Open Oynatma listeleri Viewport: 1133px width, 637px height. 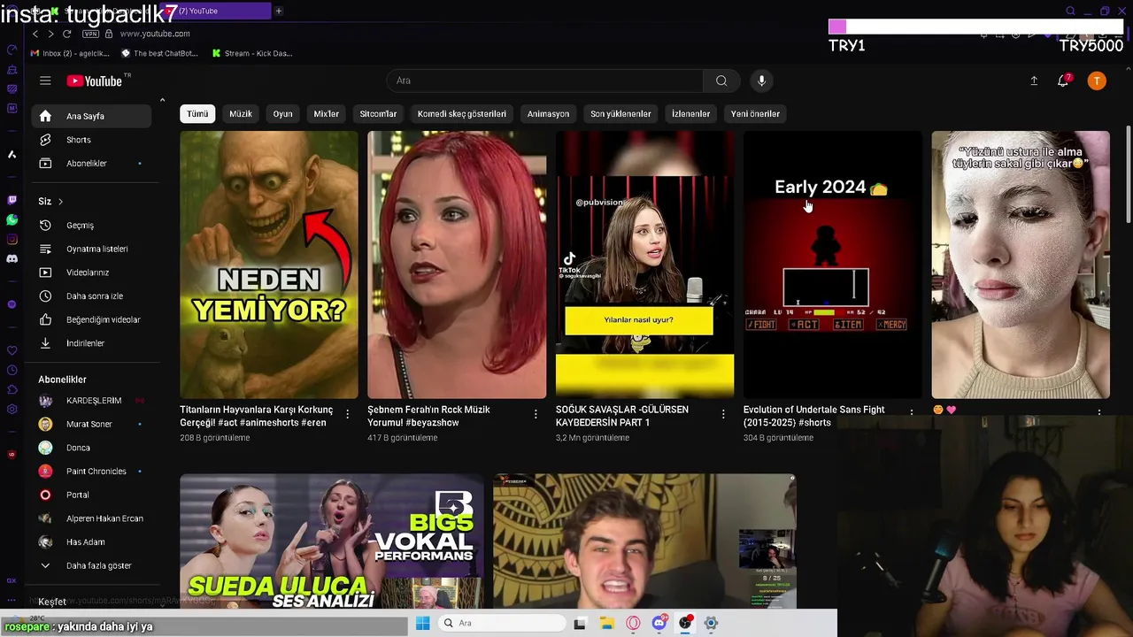[92, 249]
